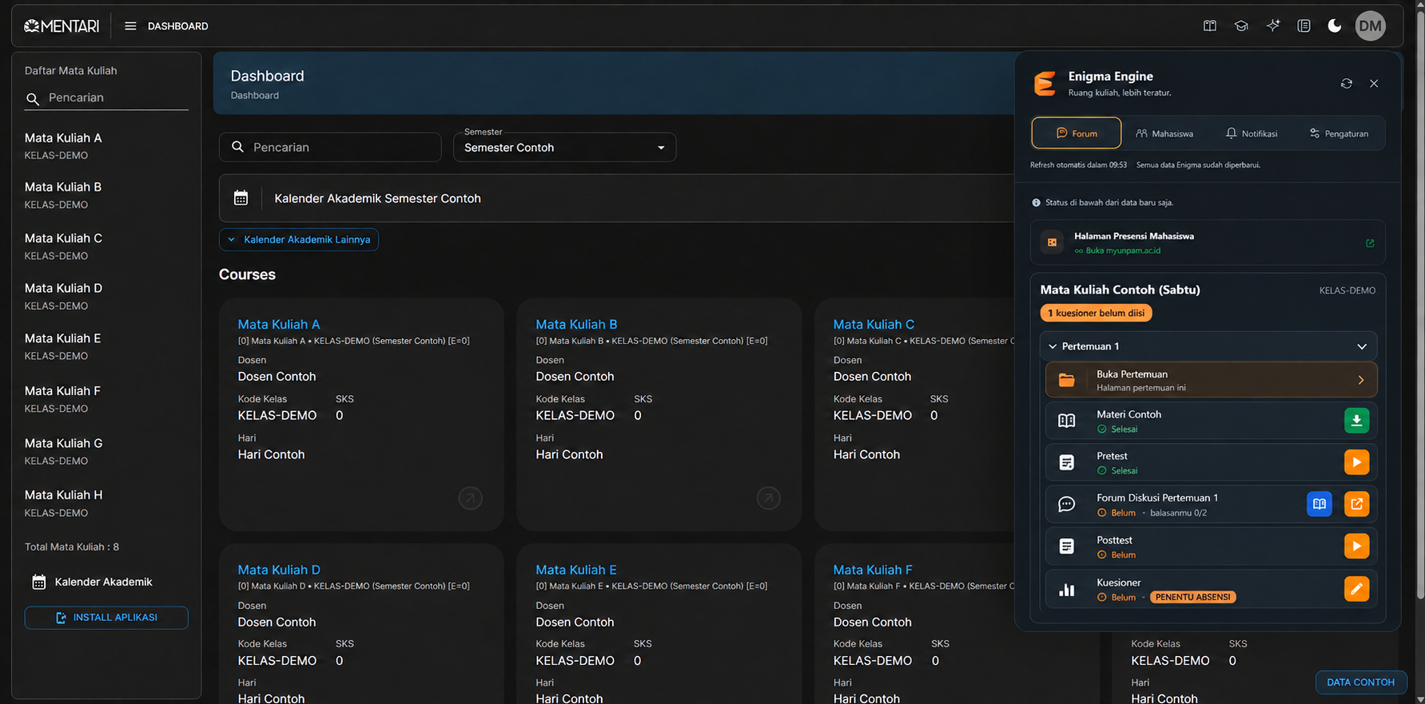1425x704 pixels.
Task: Click the document list icon in top bar
Action: [1304, 26]
